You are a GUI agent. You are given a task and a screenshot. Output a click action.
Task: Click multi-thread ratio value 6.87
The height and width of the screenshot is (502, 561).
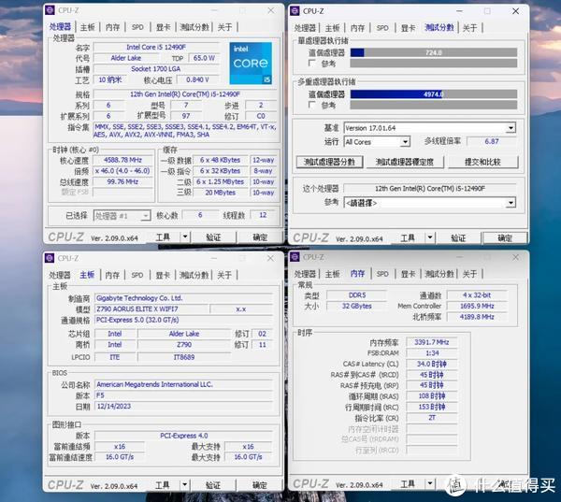[492, 141]
